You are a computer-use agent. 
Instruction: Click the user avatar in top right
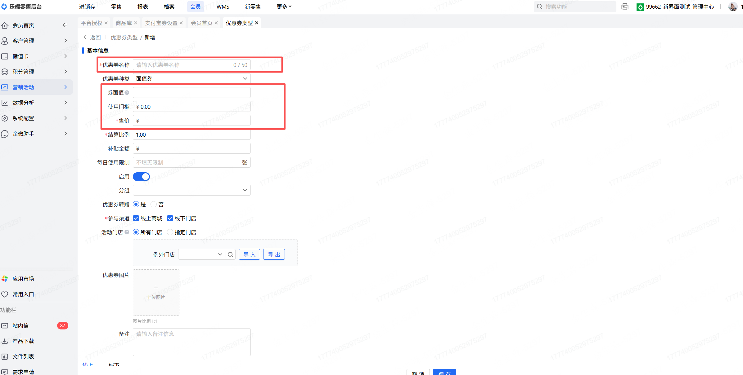pos(733,7)
